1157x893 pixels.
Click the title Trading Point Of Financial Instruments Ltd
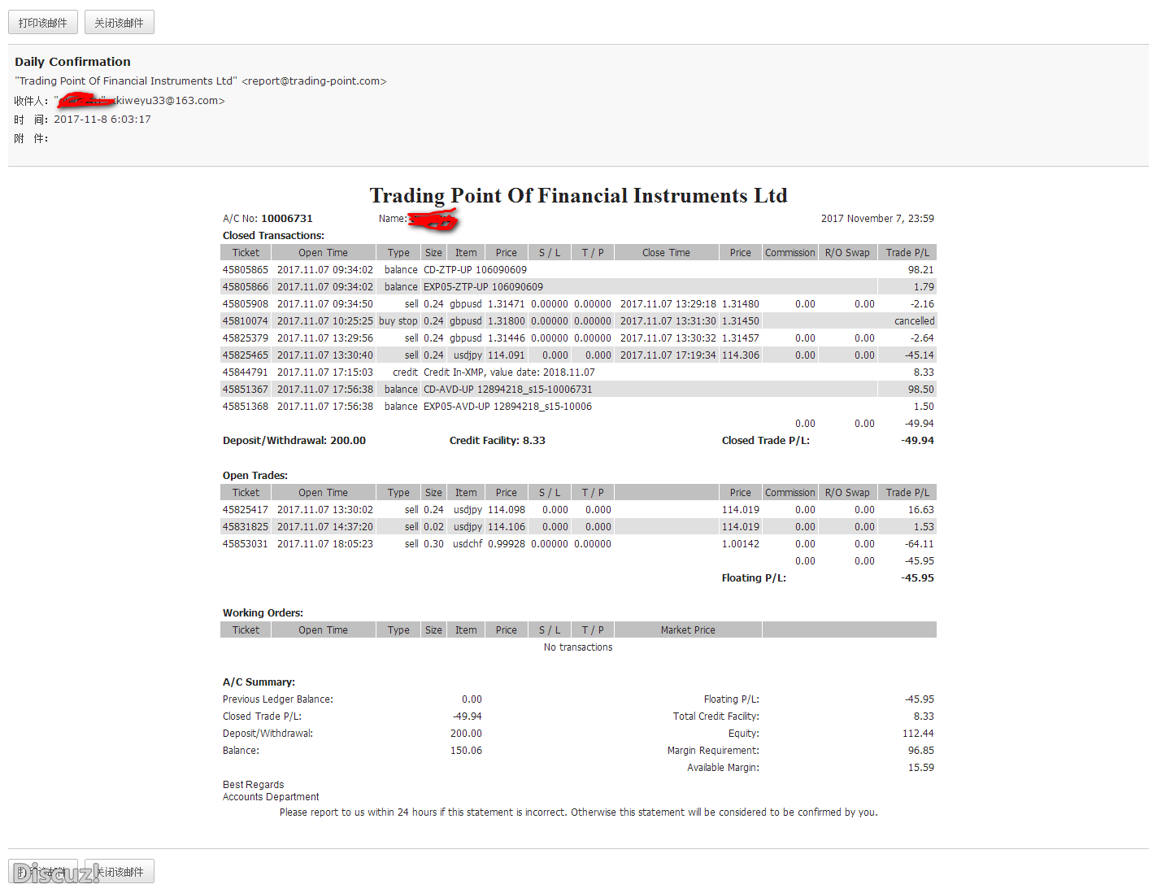pyautogui.click(x=578, y=195)
